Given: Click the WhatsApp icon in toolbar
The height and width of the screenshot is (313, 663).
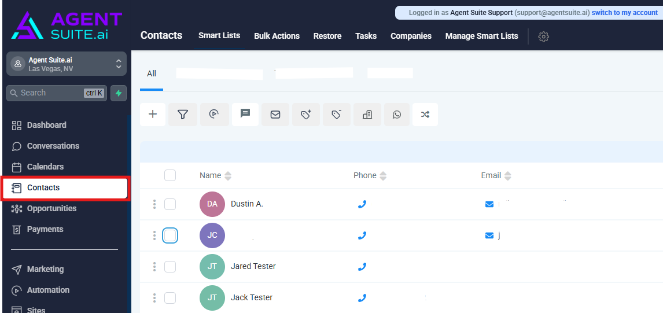Looking at the screenshot, I should click(397, 114).
